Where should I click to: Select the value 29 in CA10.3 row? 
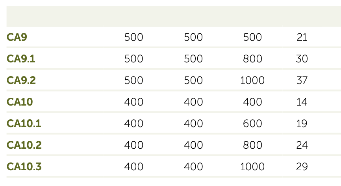tap(302, 167)
